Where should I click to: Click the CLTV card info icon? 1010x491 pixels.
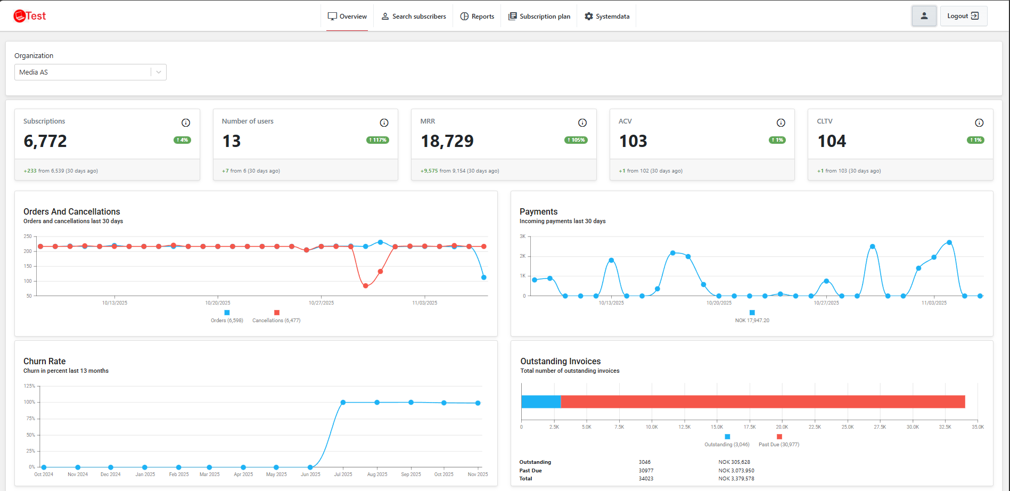click(x=979, y=123)
